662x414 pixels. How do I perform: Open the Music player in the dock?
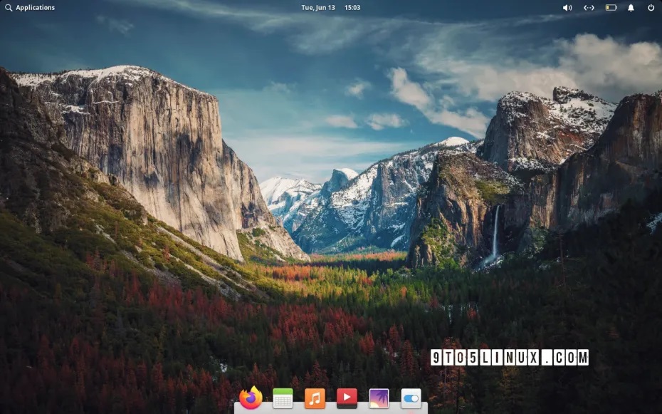click(314, 399)
